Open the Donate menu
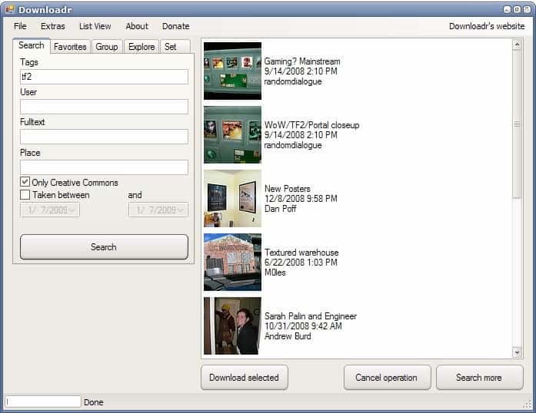Image resolution: width=536 pixels, height=413 pixels. (x=175, y=26)
